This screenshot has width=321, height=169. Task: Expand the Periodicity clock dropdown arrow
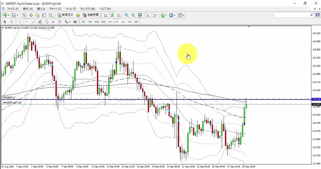click(x=175, y=15)
